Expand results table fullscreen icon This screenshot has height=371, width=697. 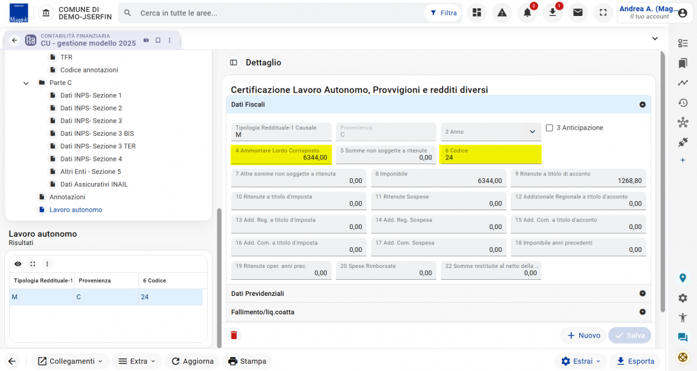(x=33, y=264)
